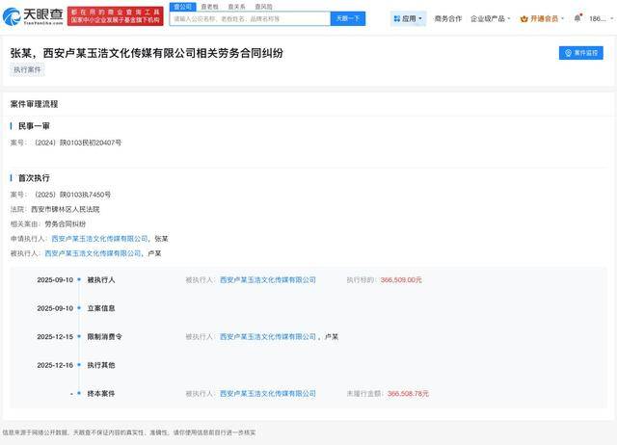Viewport: 617px width, 445px height.
Task: Click the 执行案件 tag
Action: click(x=27, y=69)
